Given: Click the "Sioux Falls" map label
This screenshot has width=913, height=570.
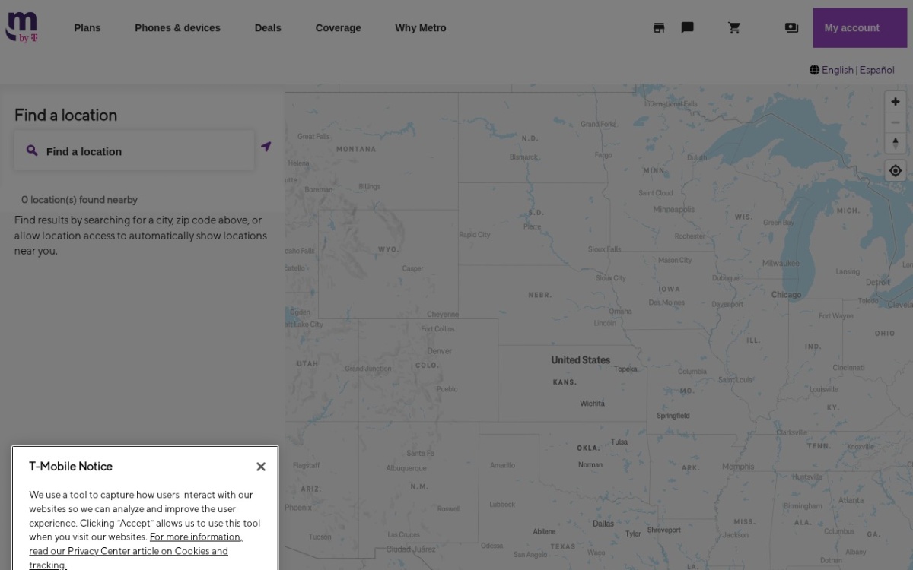Looking at the screenshot, I should point(604,249).
